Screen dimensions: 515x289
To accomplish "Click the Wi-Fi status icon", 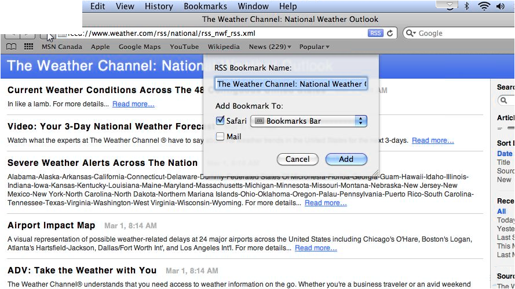I will [x=484, y=6].
